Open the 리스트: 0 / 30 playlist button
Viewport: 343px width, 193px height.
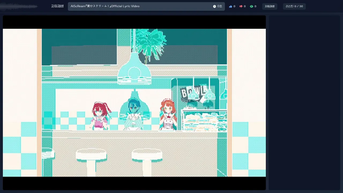(294, 6)
